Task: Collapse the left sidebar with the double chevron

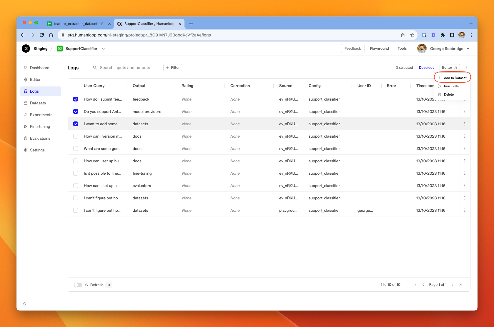Action: coord(25,303)
